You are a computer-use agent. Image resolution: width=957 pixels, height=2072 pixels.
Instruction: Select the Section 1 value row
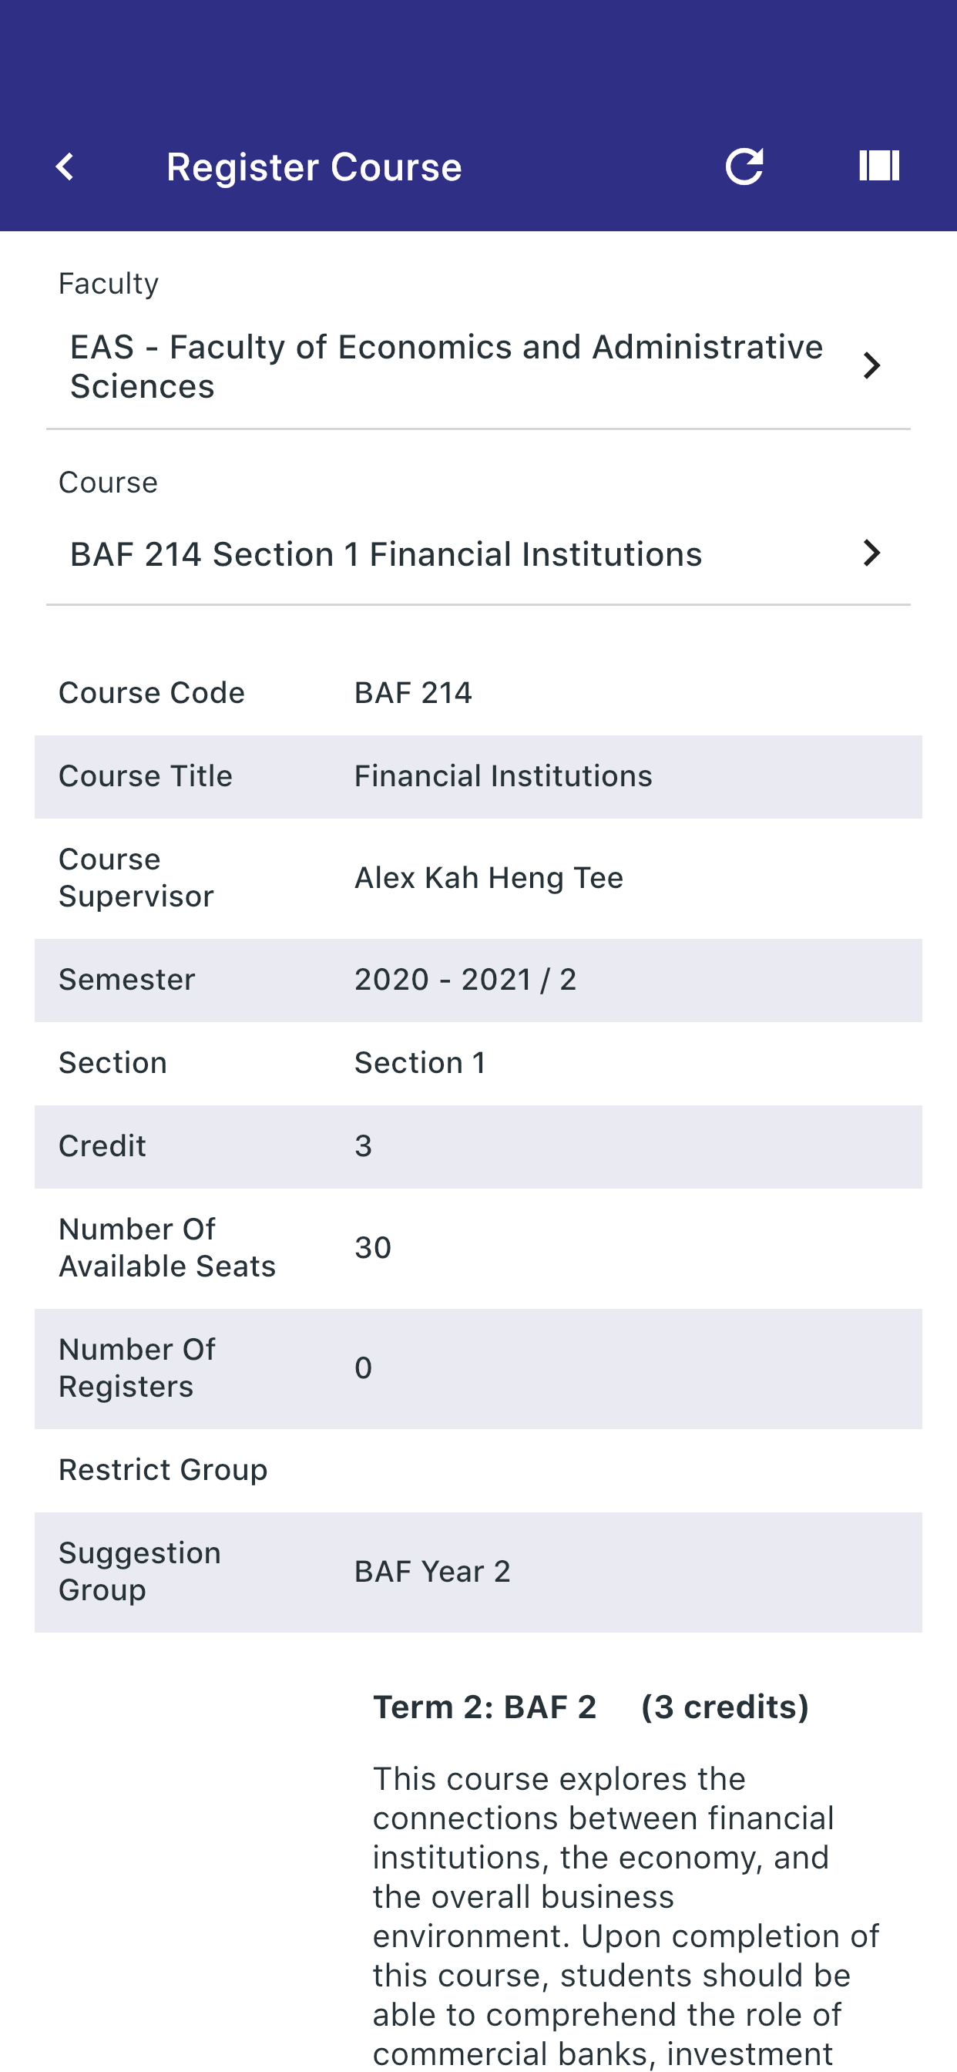478,1063
